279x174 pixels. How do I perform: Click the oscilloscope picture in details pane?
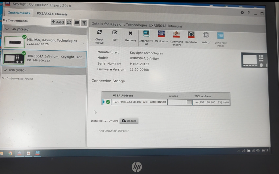tap(254, 60)
